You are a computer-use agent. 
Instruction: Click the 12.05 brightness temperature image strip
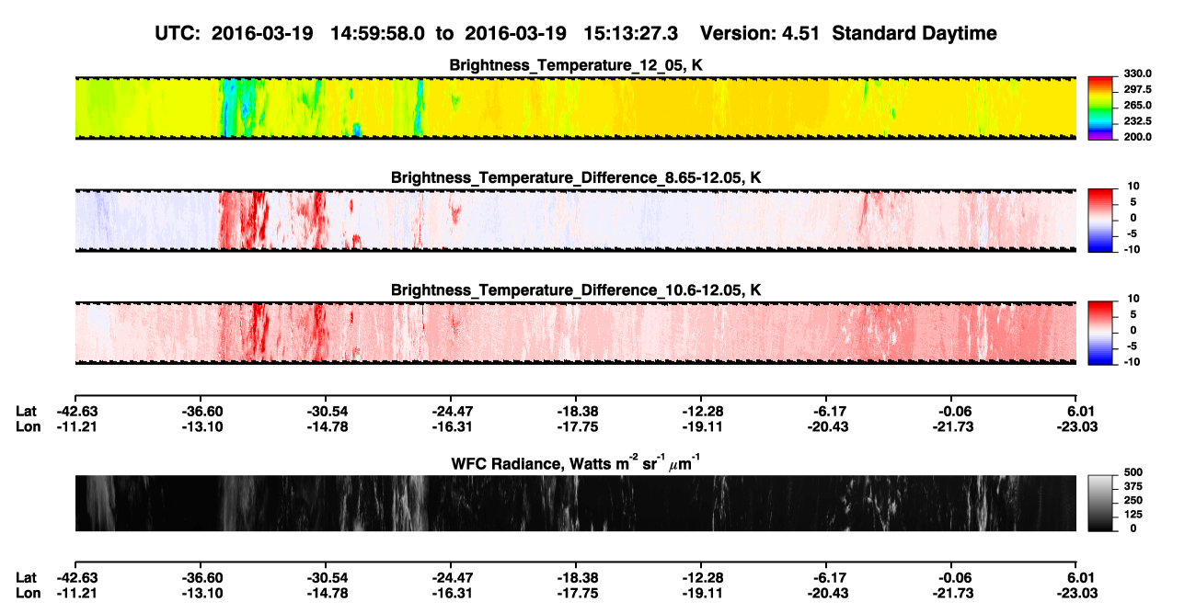(575, 108)
